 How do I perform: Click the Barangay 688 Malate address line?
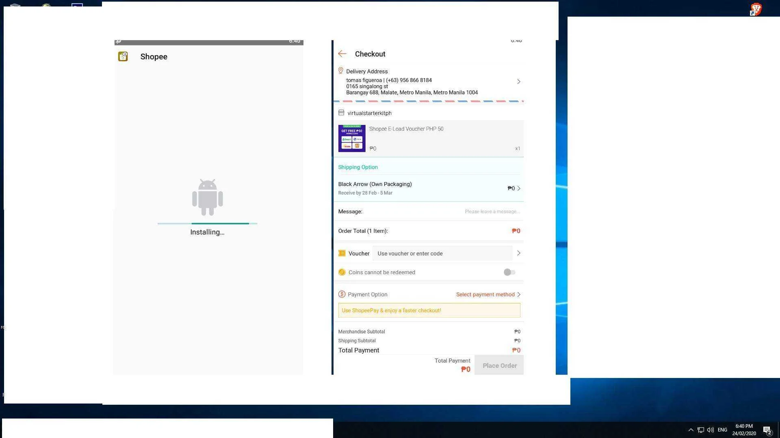pos(412,92)
